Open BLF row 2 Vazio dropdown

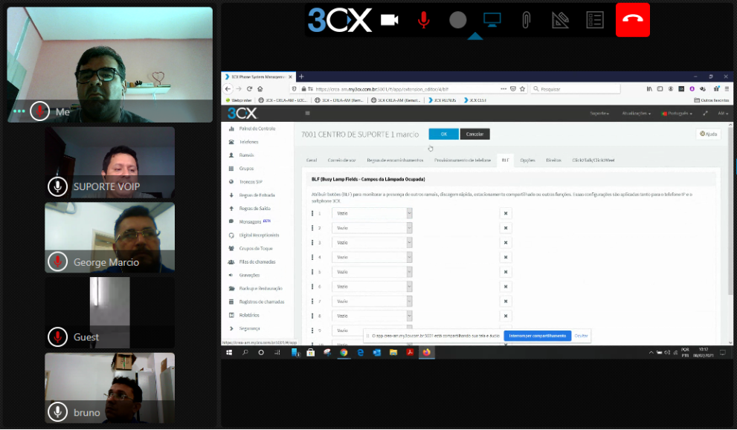click(372, 228)
